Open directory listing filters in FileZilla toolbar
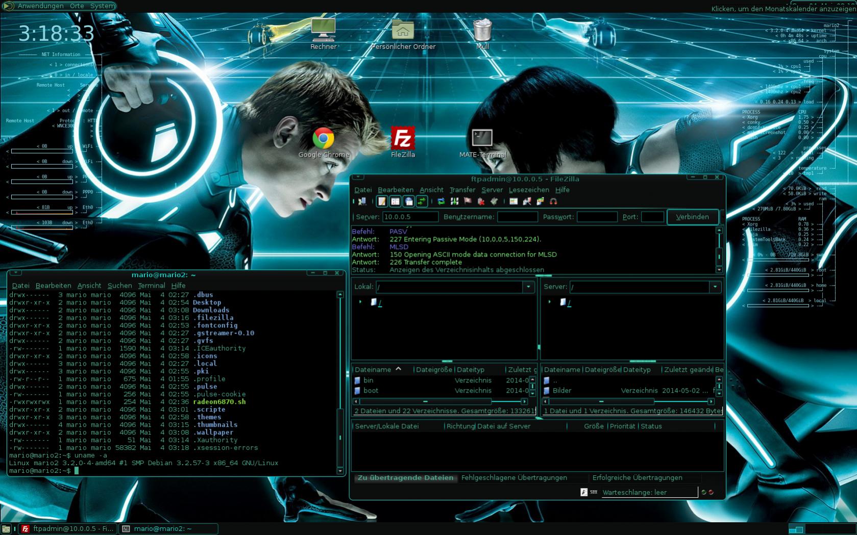Image resolution: width=857 pixels, height=535 pixels. 513,201
